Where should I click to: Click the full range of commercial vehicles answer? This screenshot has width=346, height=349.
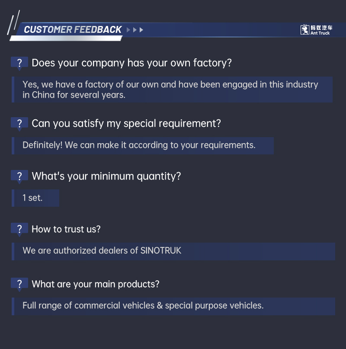(143, 306)
